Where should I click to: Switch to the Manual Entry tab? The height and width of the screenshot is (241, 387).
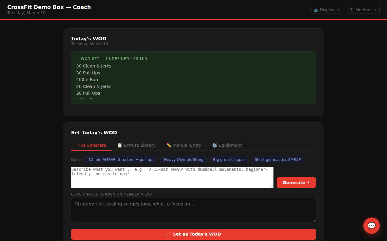tap(184, 145)
